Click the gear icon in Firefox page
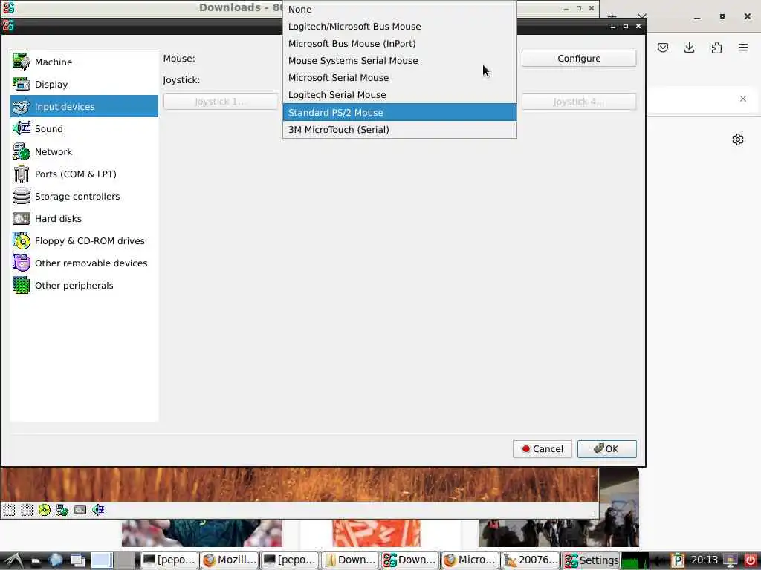761x570 pixels. tap(738, 140)
